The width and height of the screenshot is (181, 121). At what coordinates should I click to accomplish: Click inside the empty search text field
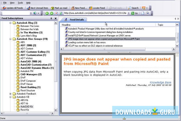coord(16,13)
